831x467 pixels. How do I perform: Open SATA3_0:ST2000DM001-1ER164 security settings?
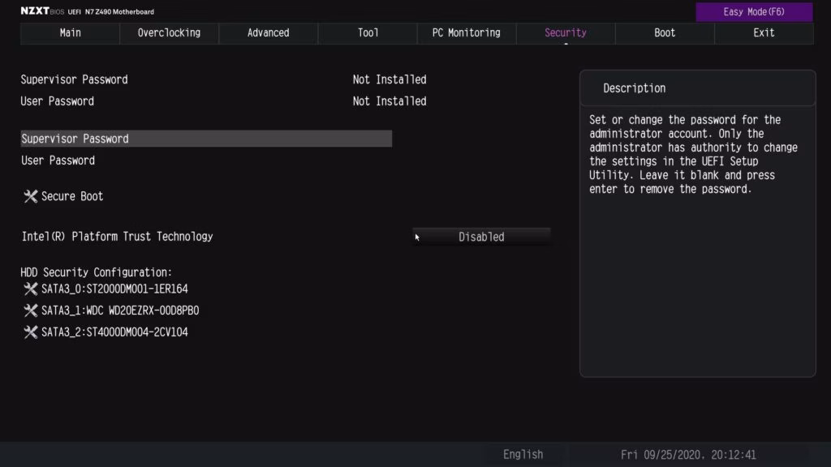point(114,289)
